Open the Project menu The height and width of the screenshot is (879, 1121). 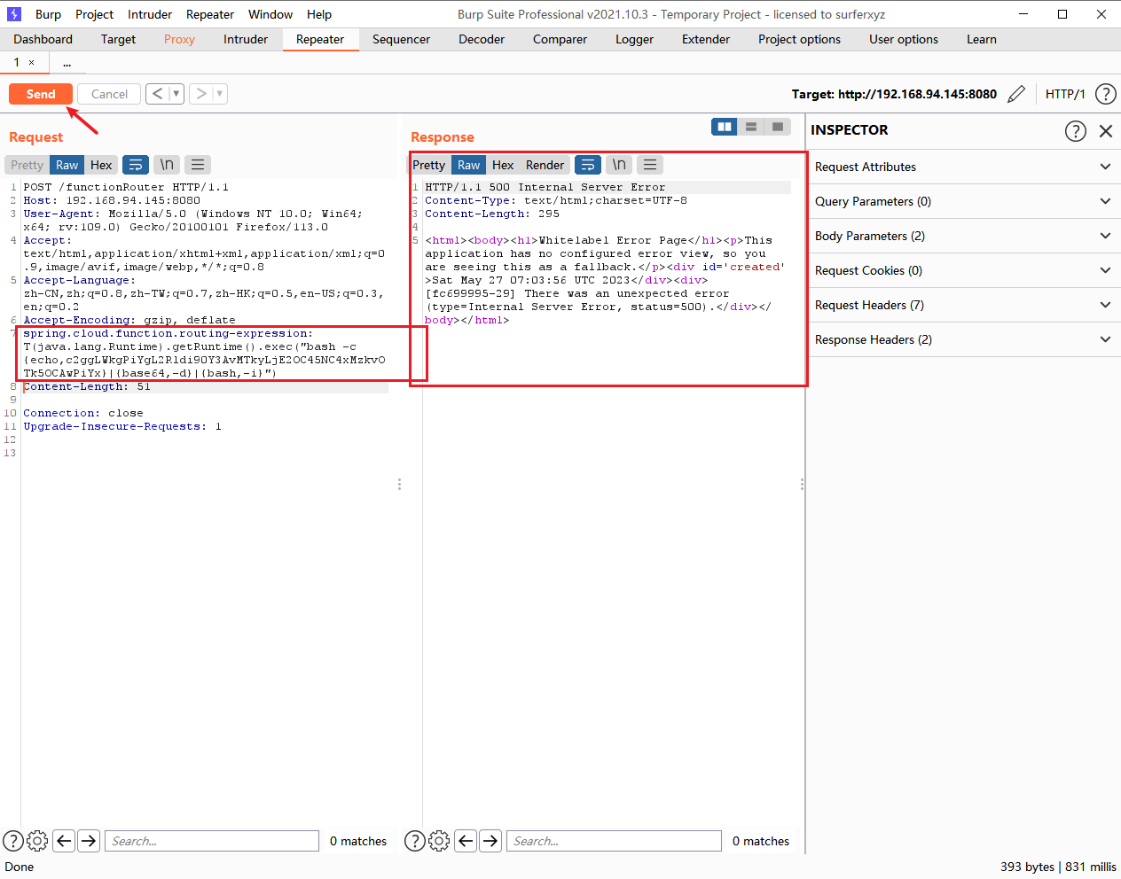94,14
